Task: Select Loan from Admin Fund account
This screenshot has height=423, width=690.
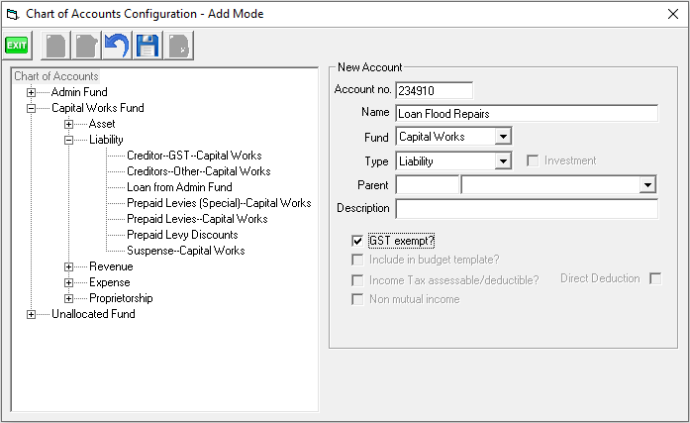Action: tap(179, 187)
